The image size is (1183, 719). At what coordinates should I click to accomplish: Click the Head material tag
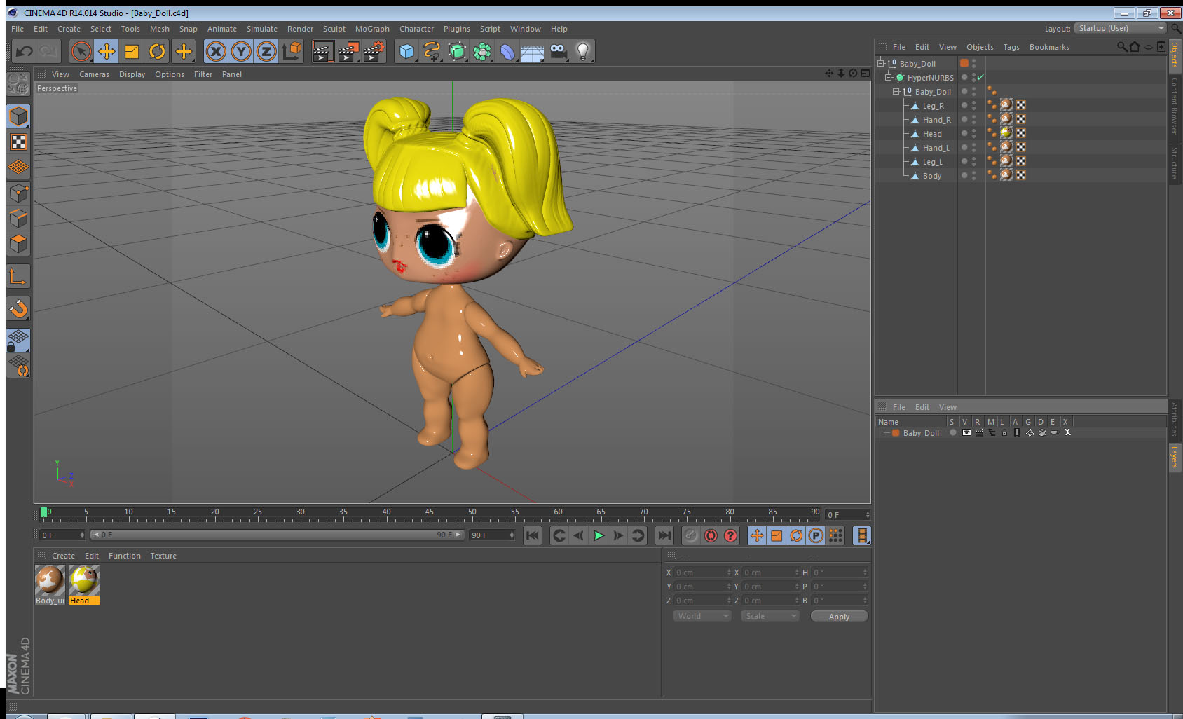[x=1006, y=132]
